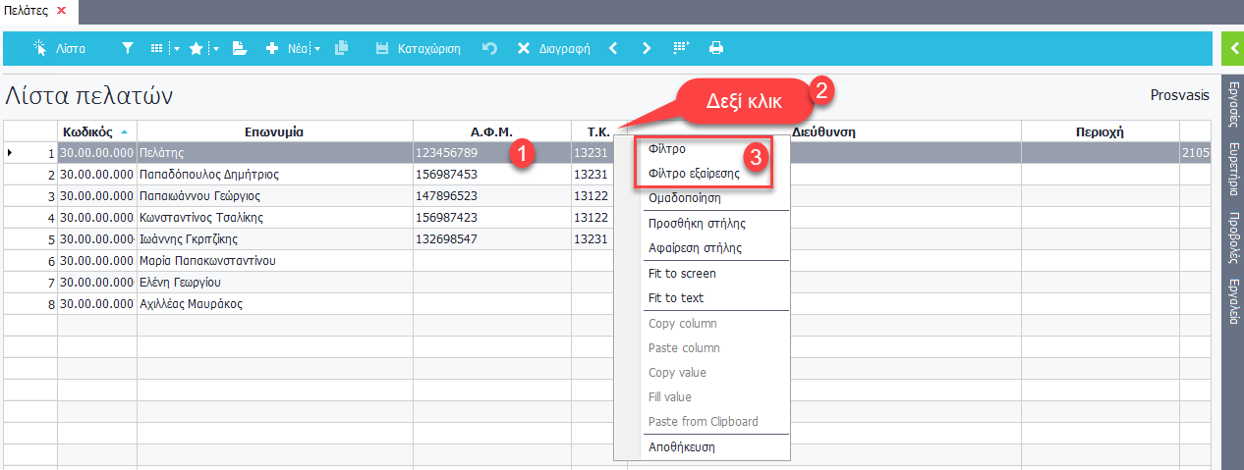Viewport: 1244px width, 470px height.
Task: Sort by the Επωνυμία column header
Action: pyautogui.click(x=274, y=131)
